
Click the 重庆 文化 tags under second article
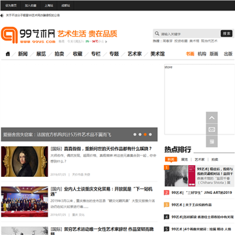[78, 215]
